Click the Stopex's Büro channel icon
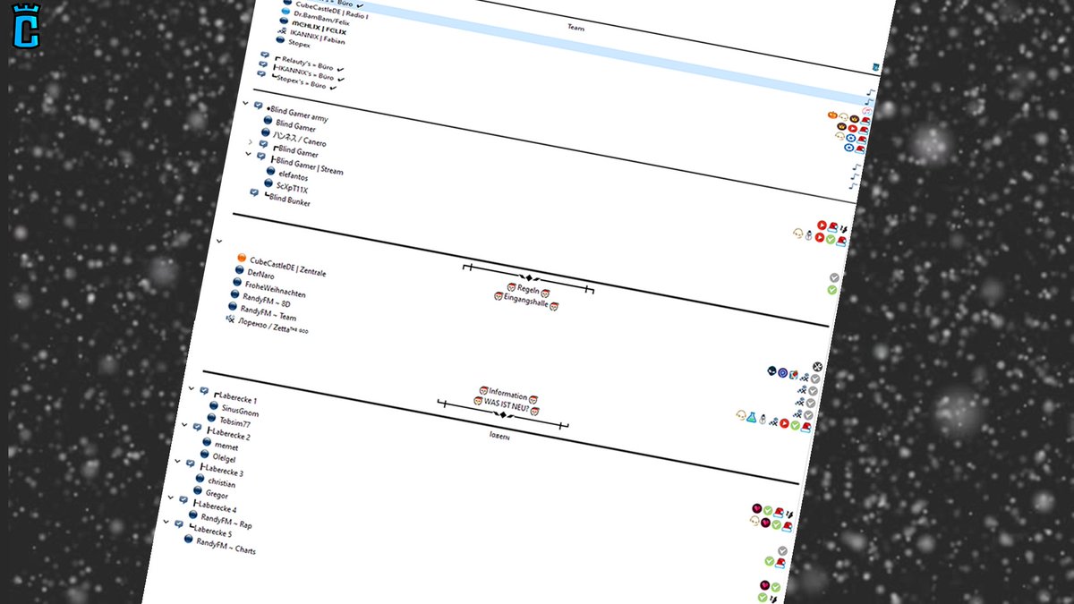This screenshot has height=604, width=1074. (x=261, y=74)
